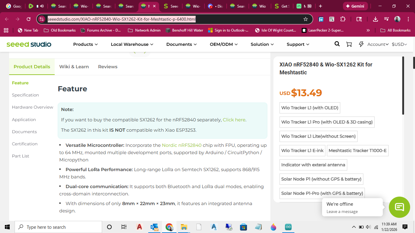Click the lightning bolt icon in header

coord(361,44)
